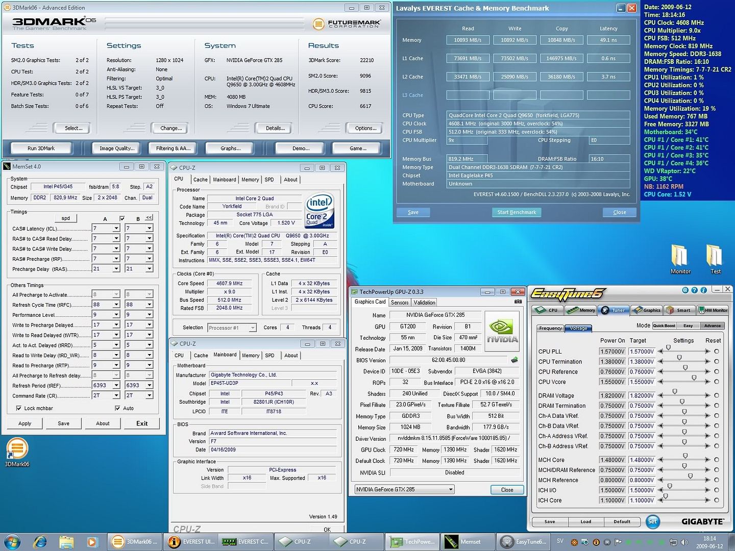Open Refresh Cycle Time (tRFC) channel A dropdown
The image size is (735, 551).
[116, 305]
